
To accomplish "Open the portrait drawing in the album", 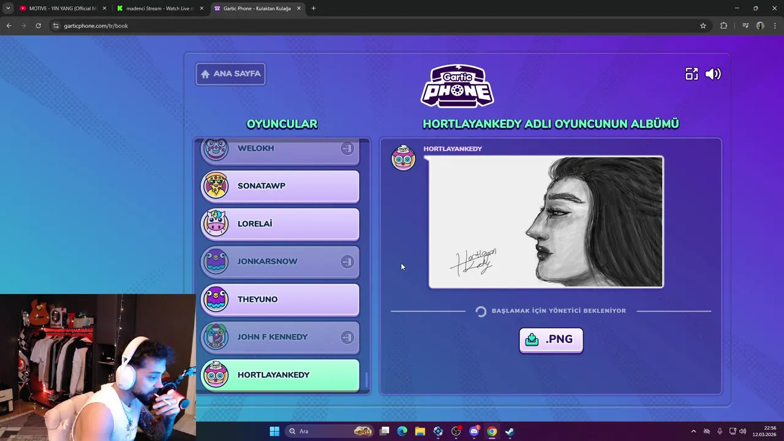I will [x=546, y=222].
